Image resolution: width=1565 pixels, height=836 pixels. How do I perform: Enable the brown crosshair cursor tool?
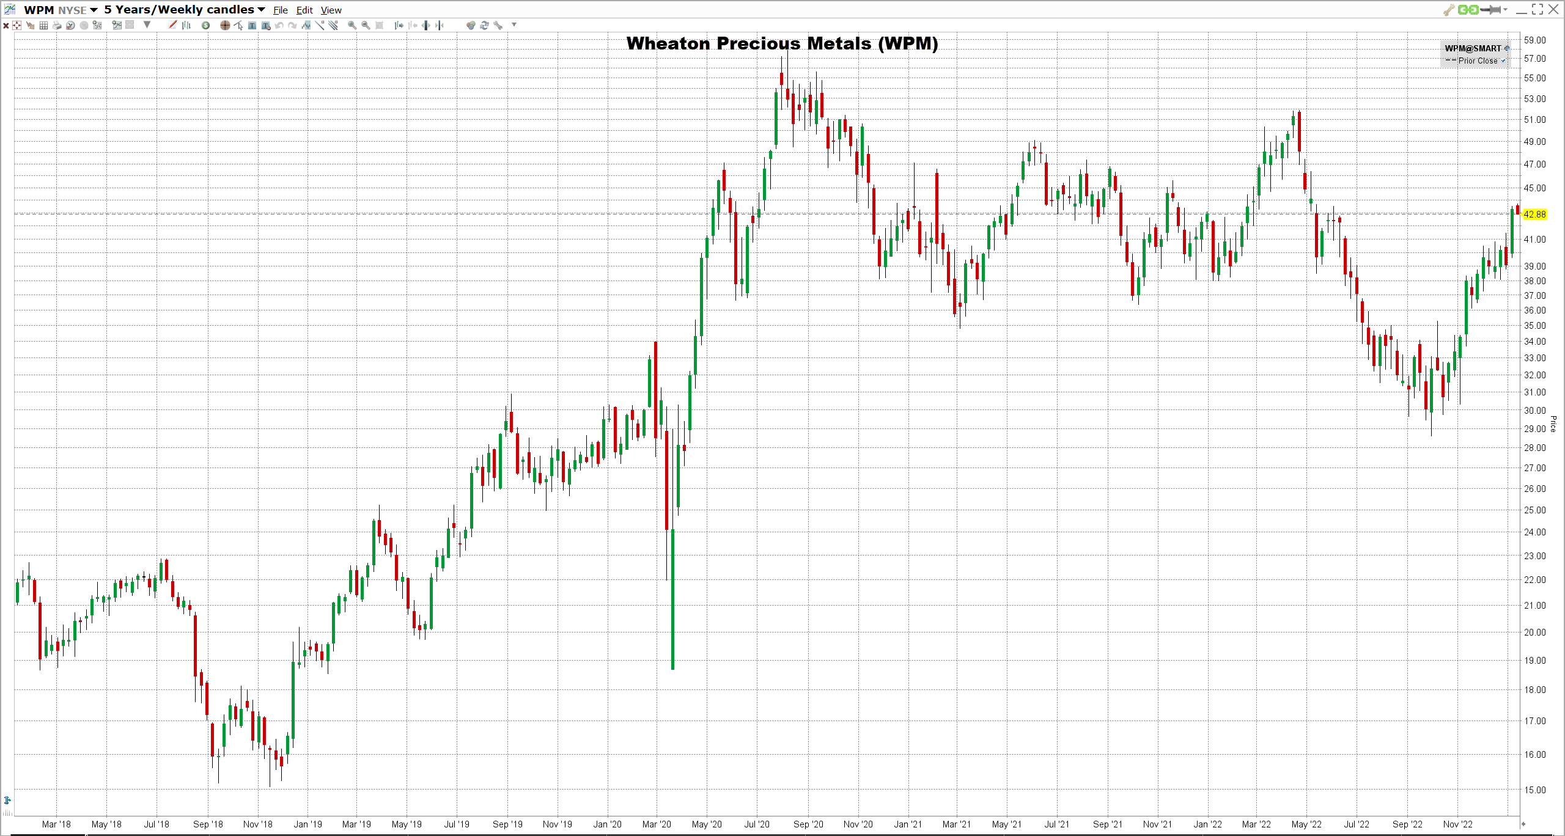225,26
